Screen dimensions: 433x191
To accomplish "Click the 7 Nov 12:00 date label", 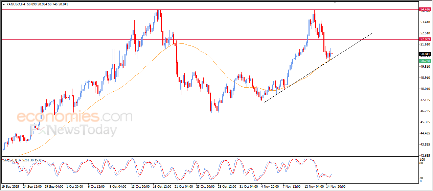I will (292, 186).
